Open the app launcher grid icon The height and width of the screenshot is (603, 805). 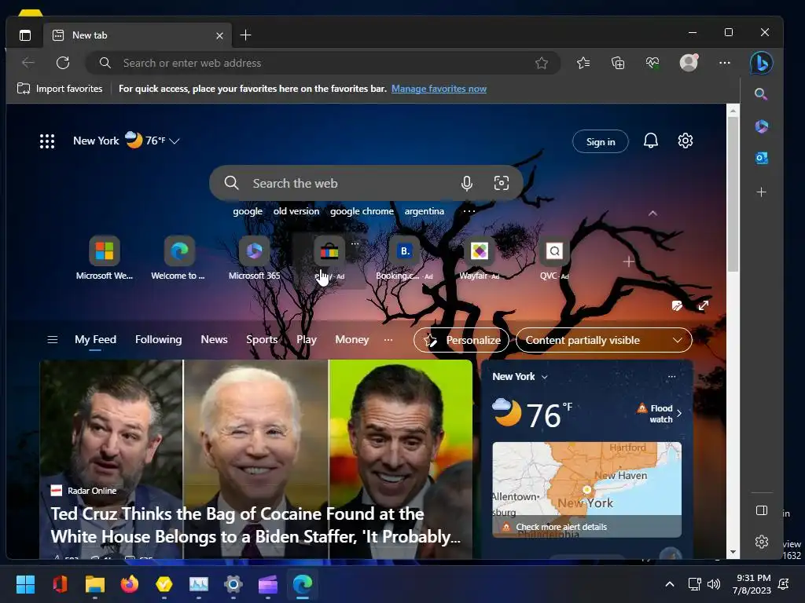click(x=47, y=141)
